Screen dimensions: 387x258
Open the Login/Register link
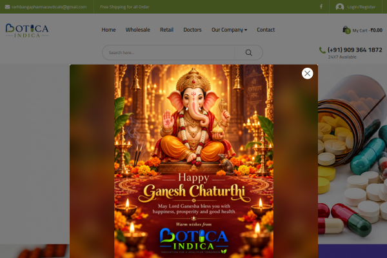(361, 7)
